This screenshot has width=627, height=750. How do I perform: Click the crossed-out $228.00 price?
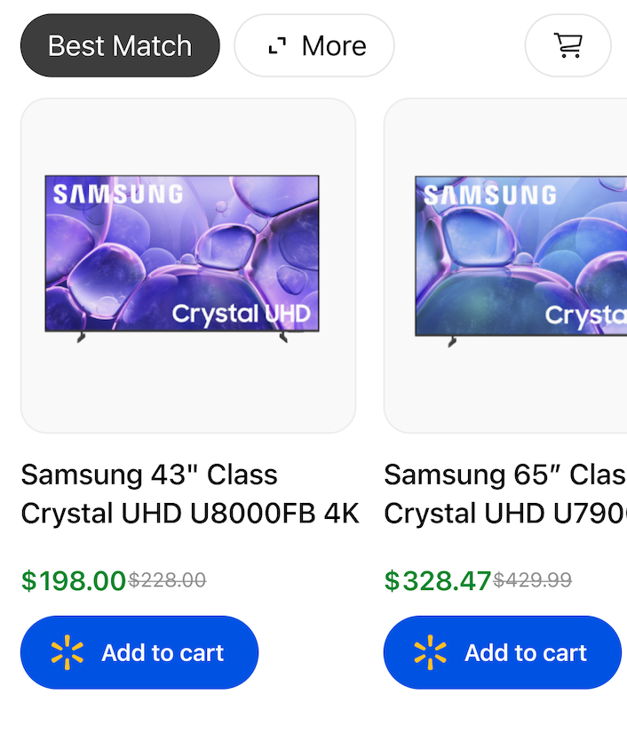[x=167, y=581]
